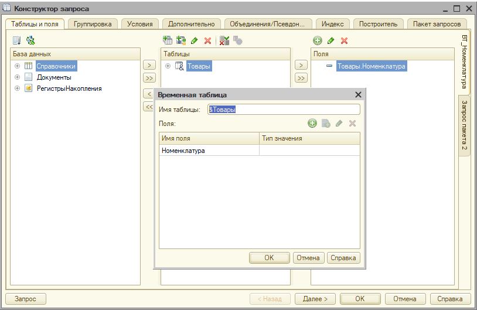Click create nested query icon above Таблицы
Image resolution: width=477 pixels, height=310 pixels.
coord(168,40)
